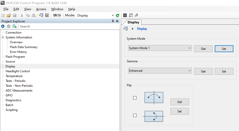Click the cascading windows toolbar icon
Image resolution: width=239 pixels, height=131 pixels.
click(x=136, y=15)
